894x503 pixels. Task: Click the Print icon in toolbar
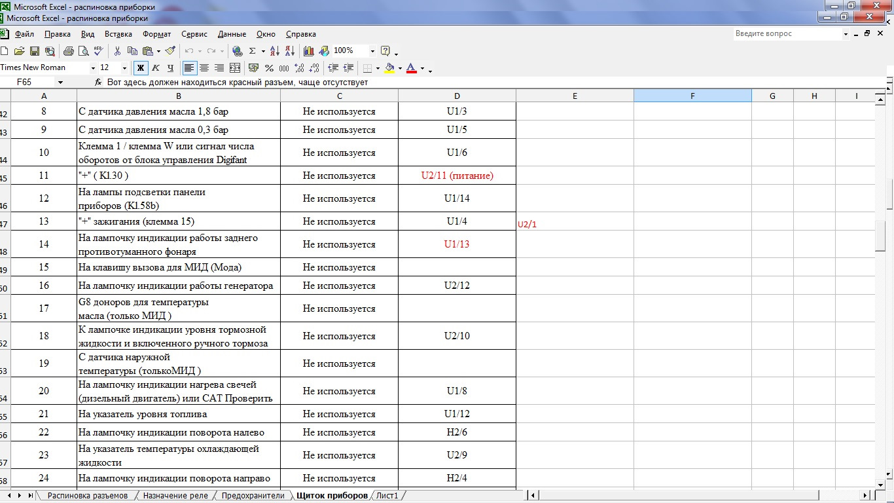(69, 51)
